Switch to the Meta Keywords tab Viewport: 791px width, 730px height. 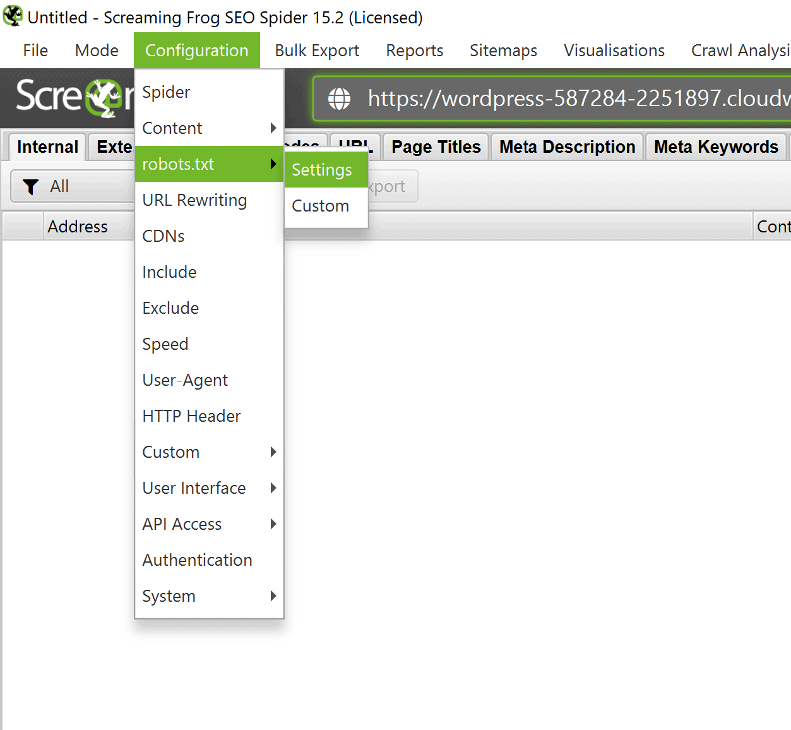(x=716, y=147)
